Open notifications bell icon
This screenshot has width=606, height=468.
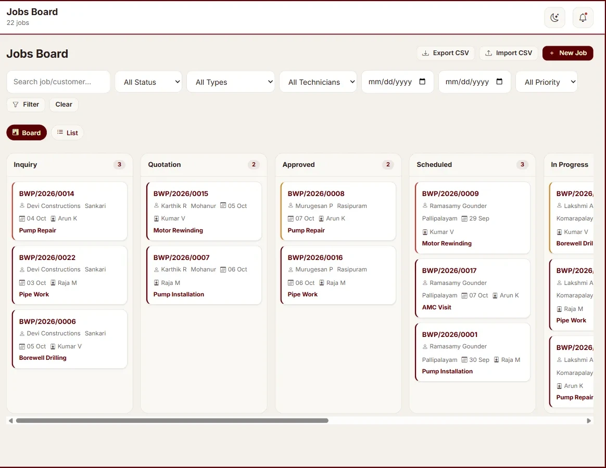583,17
